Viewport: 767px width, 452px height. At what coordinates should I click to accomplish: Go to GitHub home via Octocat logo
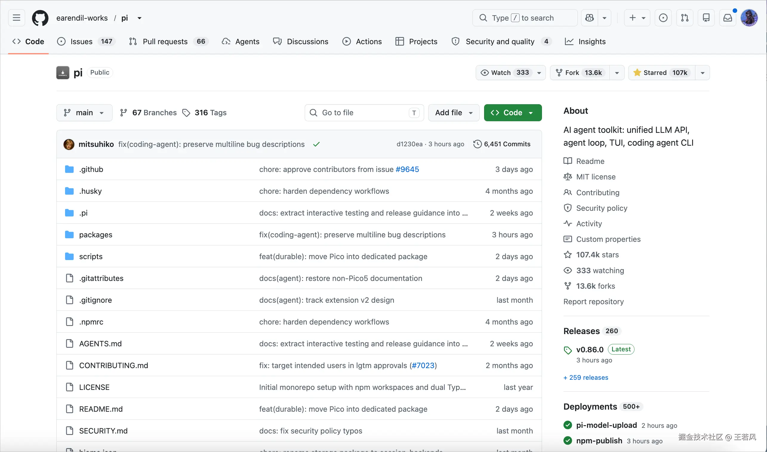(x=40, y=18)
